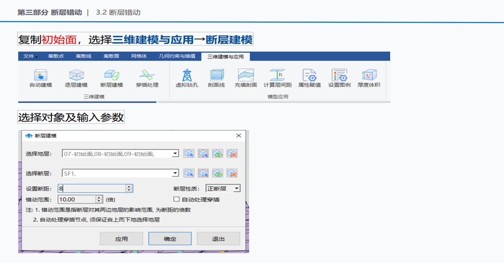Viewport: 504px width, 263px height.
Task: Choose the 虚拟钻孔 virtual borehole tool
Action: [187, 78]
